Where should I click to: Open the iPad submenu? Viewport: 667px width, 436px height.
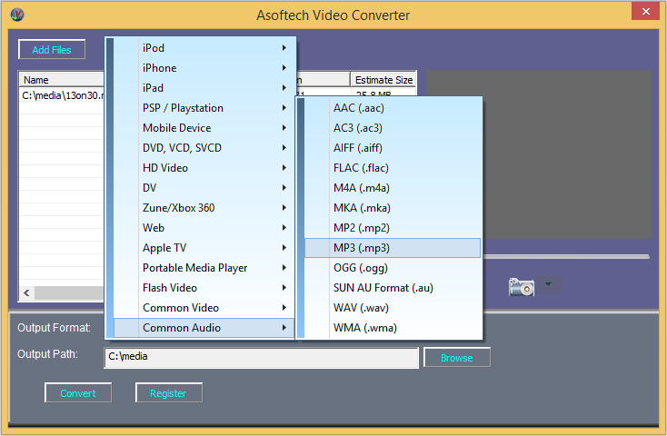pyautogui.click(x=204, y=88)
